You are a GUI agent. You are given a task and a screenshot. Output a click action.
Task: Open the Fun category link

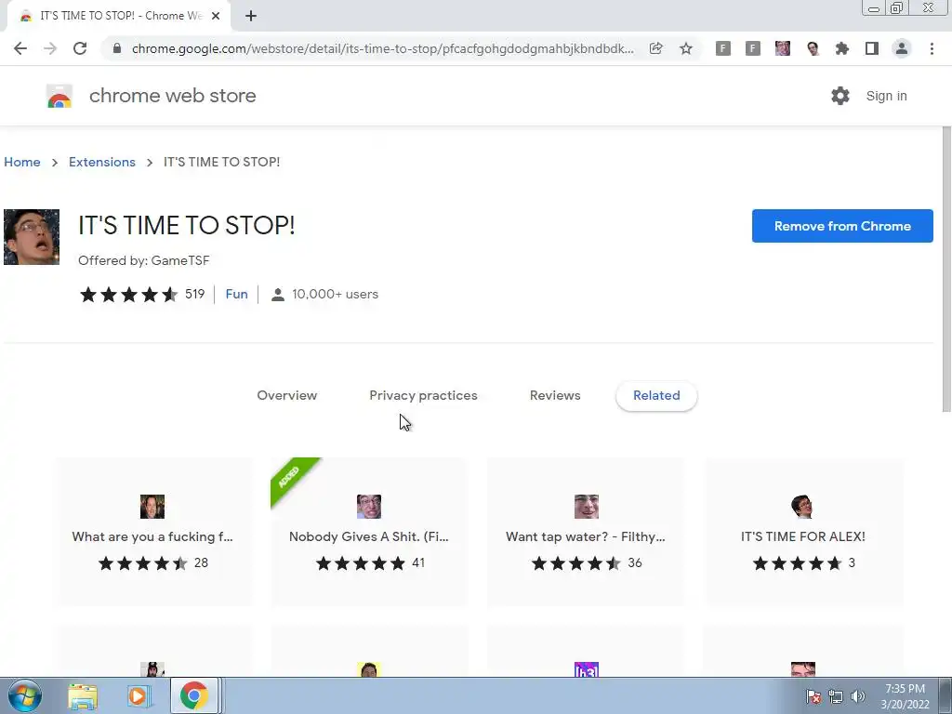click(x=237, y=295)
